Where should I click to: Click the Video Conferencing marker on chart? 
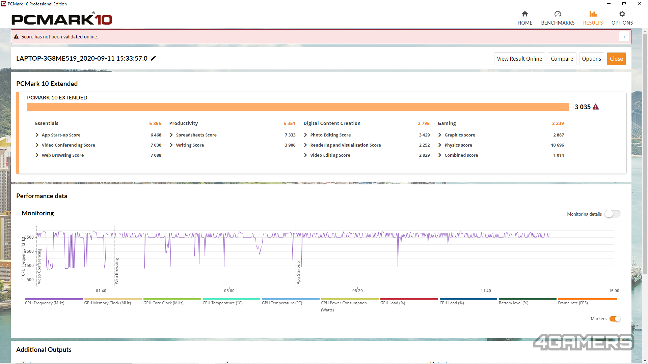(x=39, y=266)
